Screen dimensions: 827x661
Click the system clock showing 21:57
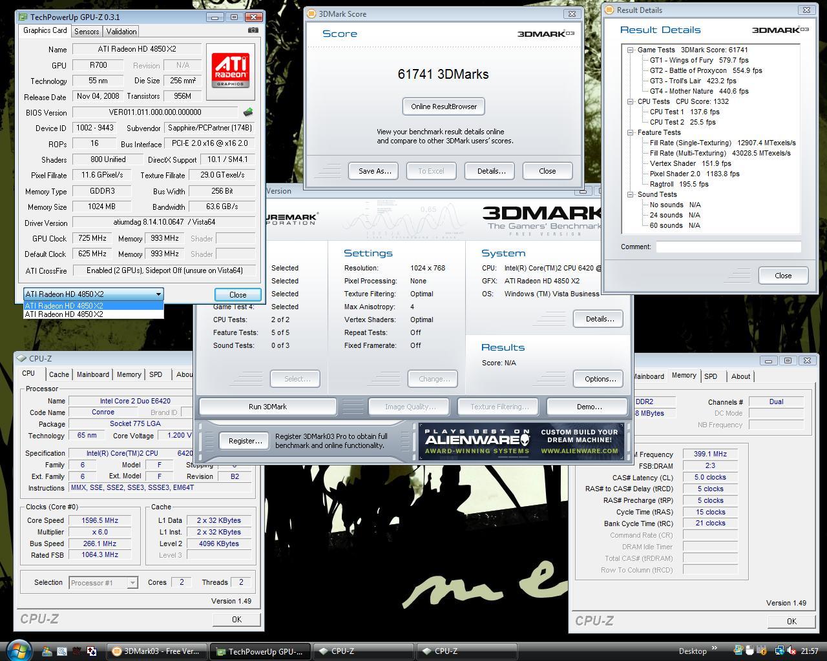(809, 651)
